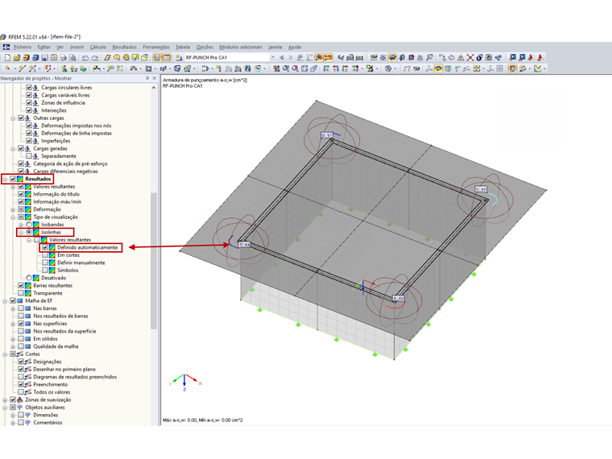Click the Print icon in toolbar
Image resolution: width=612 pixels, height=459 pixels.
(64, 57)
